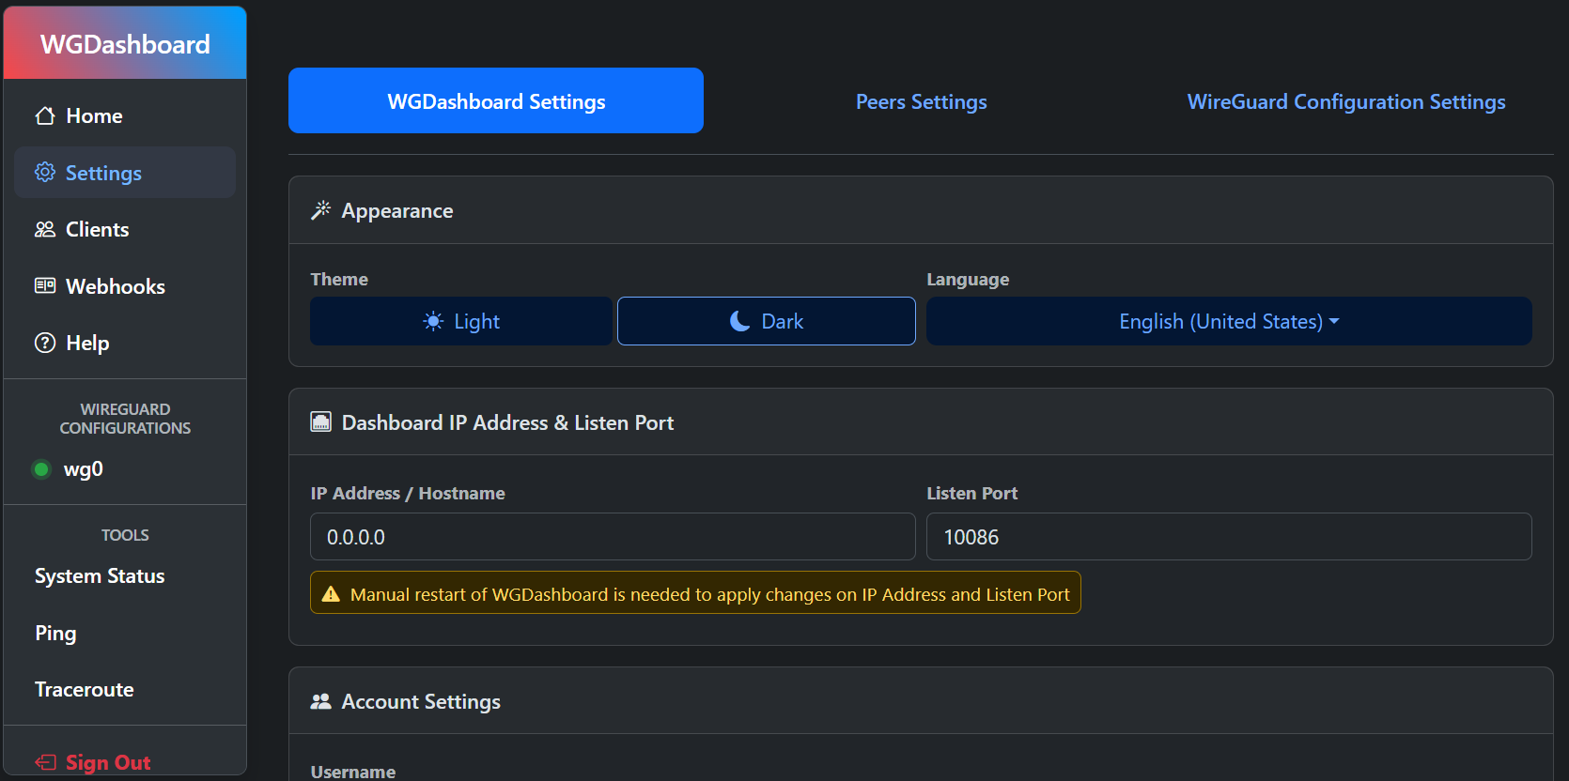Open the System Status tool

click(x=100, y=576)
